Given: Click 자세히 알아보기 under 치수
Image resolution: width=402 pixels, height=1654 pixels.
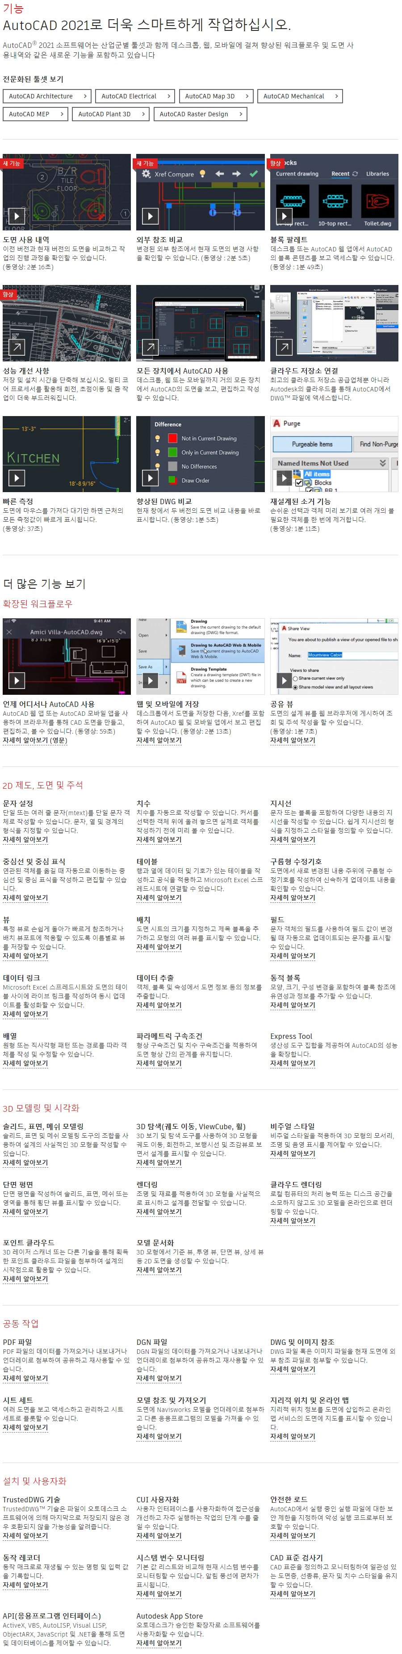Looking at the screenshot, I should [159, 840].
